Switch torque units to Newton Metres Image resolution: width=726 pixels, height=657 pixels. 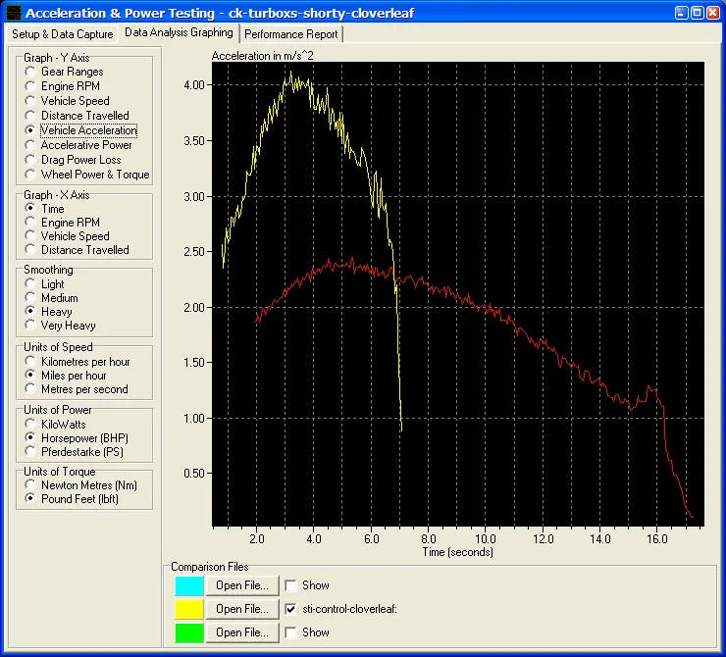(x=32, y=484)
